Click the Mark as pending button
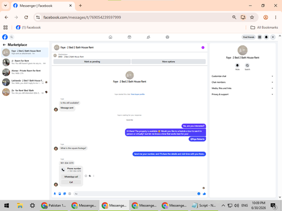 pyautogui.click(x=92, y=61)
